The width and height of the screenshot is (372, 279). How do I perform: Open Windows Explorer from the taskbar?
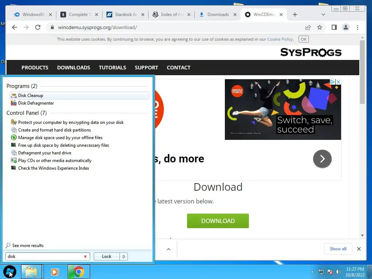pos(31,272)
